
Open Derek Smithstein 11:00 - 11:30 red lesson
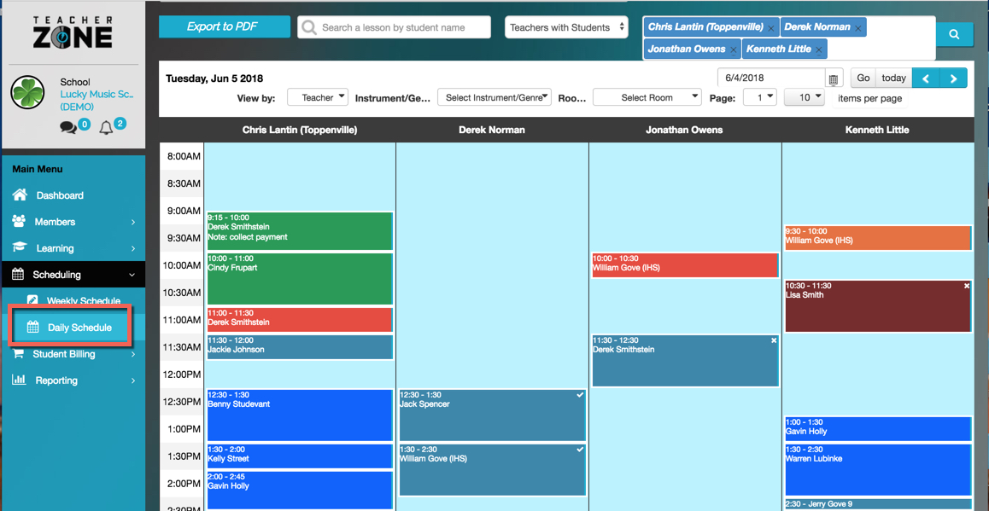point(300,320)
